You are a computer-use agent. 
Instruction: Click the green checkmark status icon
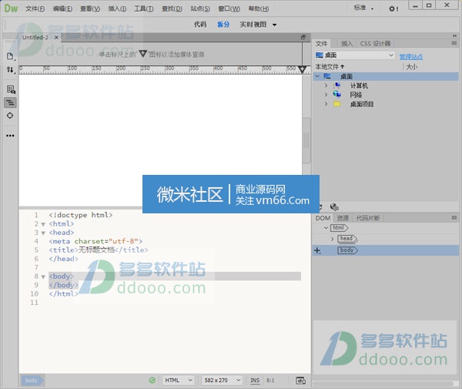[x=152, y=381]
